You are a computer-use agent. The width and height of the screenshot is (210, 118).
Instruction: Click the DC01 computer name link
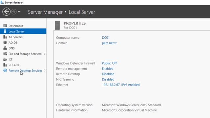(x=106, y=38)
